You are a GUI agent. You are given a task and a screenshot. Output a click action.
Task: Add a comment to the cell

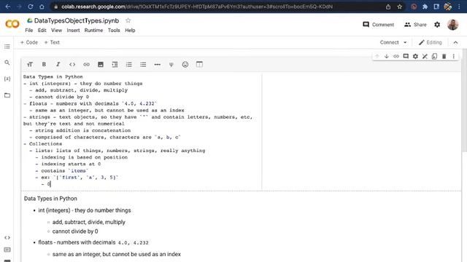click(406, 56)
